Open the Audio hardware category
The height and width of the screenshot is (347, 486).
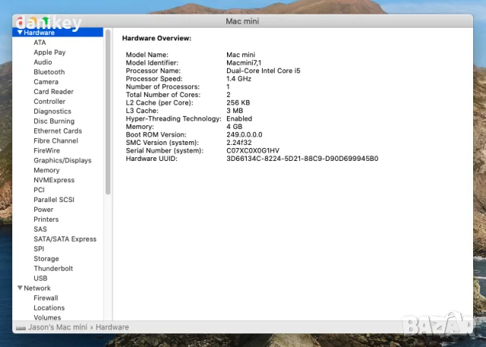(43, 62)
